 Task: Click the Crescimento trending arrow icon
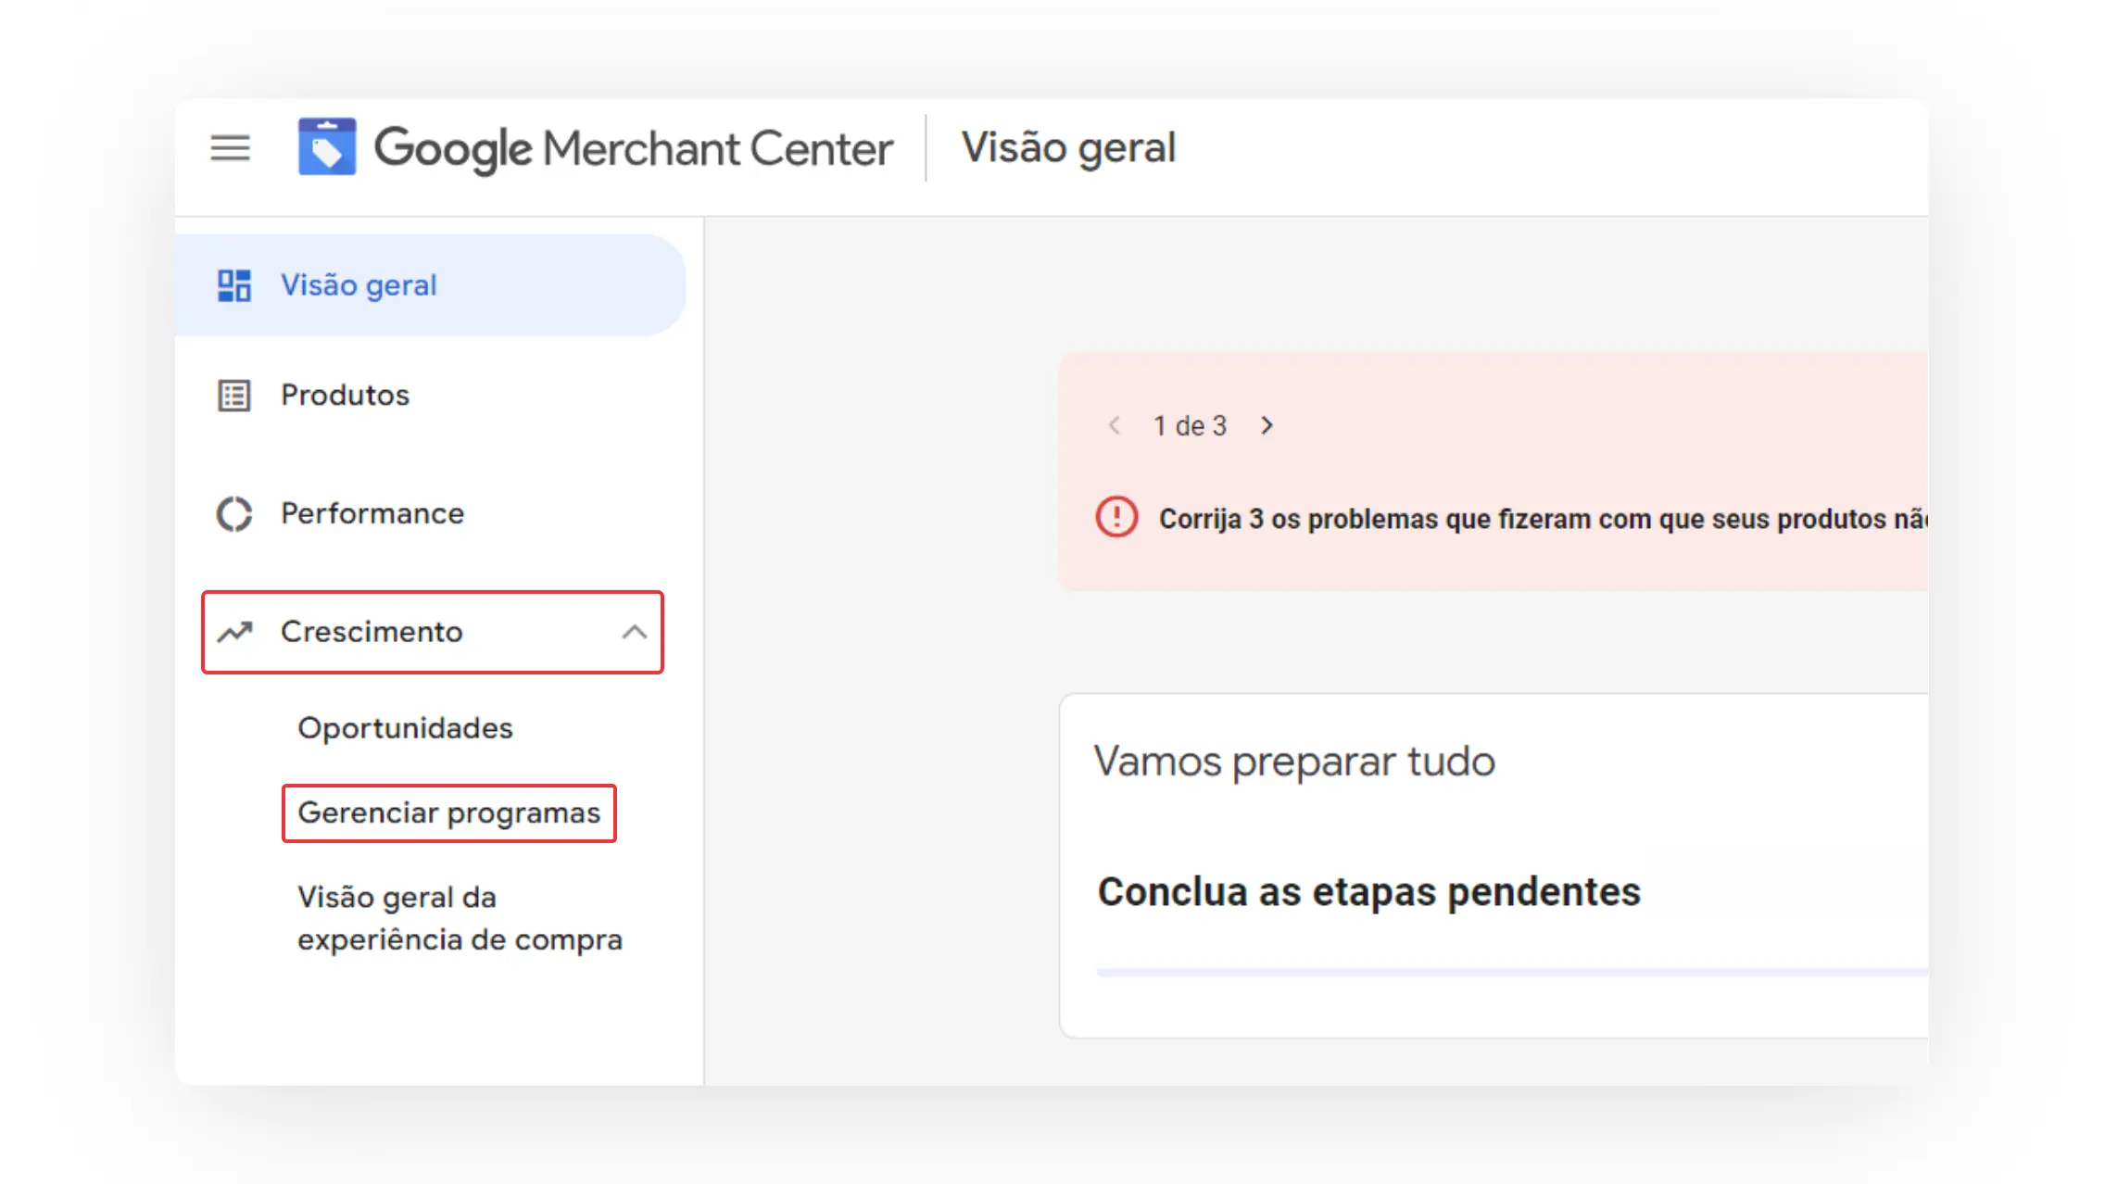click(x=236, y=632)
